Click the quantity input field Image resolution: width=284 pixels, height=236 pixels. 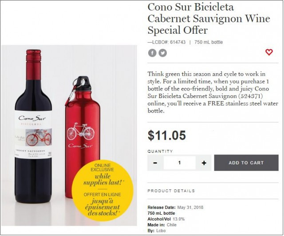[179, 163]
